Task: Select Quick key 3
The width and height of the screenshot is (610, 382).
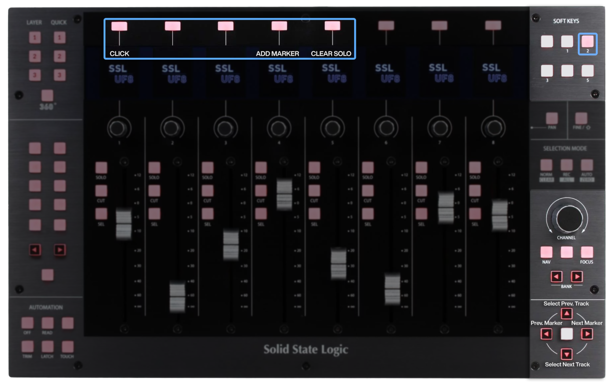Action: coord(60,75)
